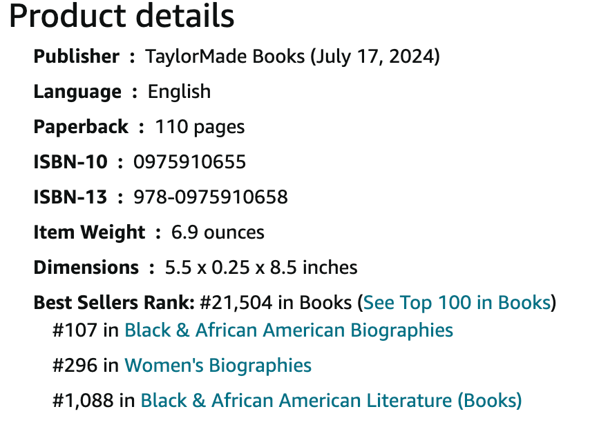This screenshot has width=590, height=447.
Task: Click the 5.5 x 0.25 x 8.5 inches value
Action: pos(261,268)
